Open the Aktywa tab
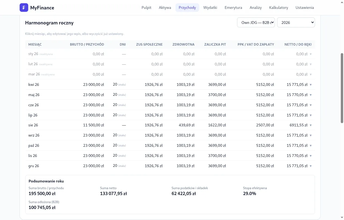This screenshot has height=220, width=344. click(x=165, y=8)
